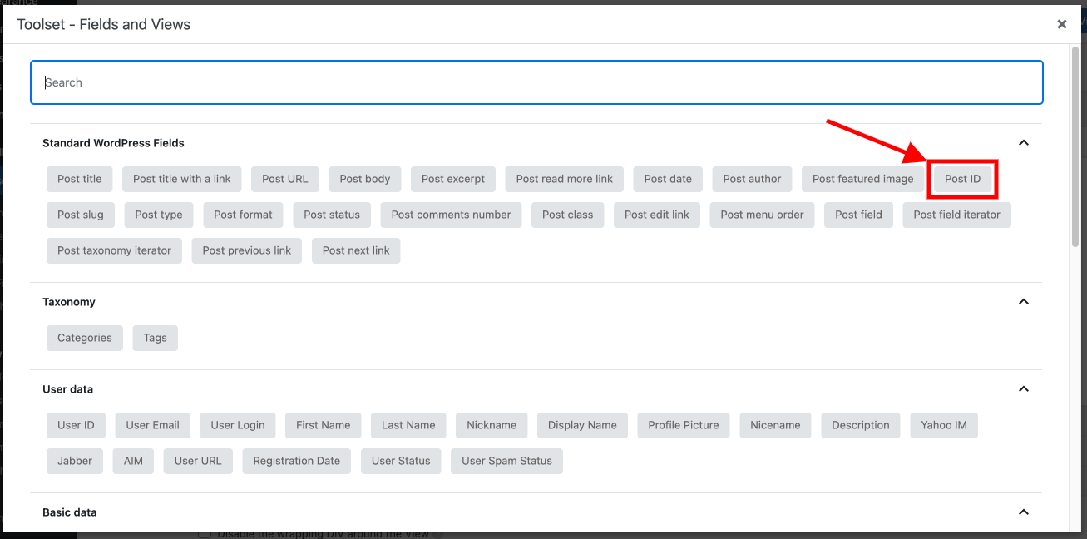Choose the User Status field
The image size is (1087, 539).
tap(401, 461)
